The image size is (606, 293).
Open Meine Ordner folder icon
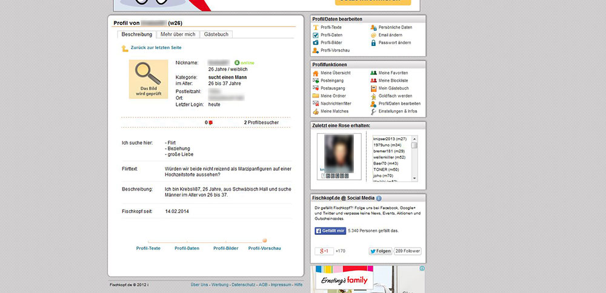point(315,96)
